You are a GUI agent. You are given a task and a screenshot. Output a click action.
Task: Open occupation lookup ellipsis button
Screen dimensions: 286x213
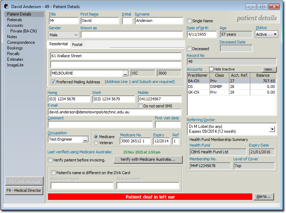coord(85,140)
